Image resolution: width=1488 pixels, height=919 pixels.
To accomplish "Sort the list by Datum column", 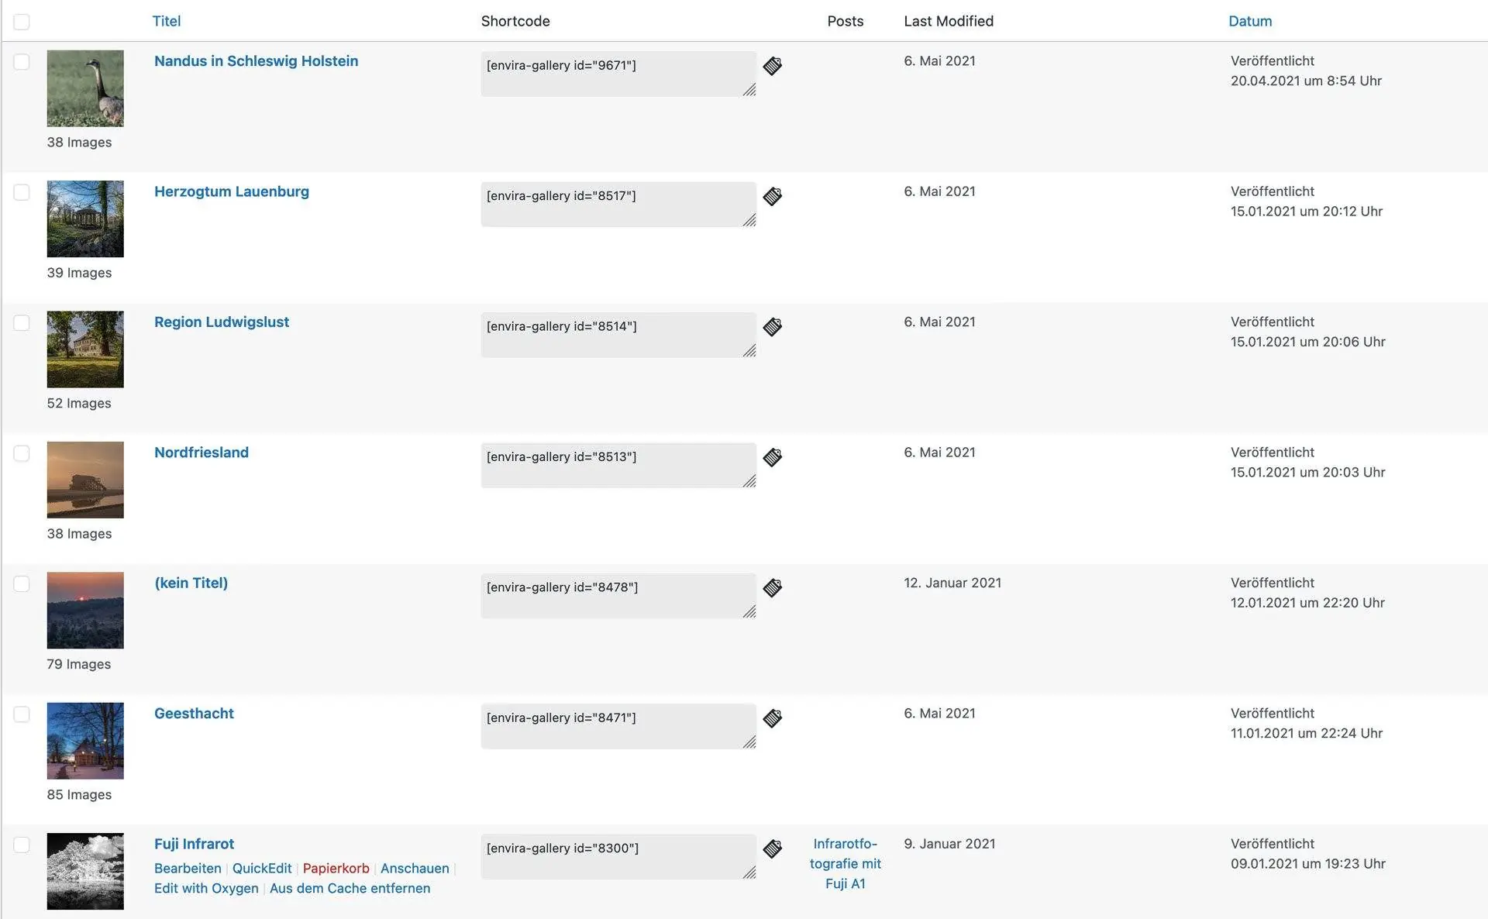I will pyautogui.click(x=1249, y=21).
